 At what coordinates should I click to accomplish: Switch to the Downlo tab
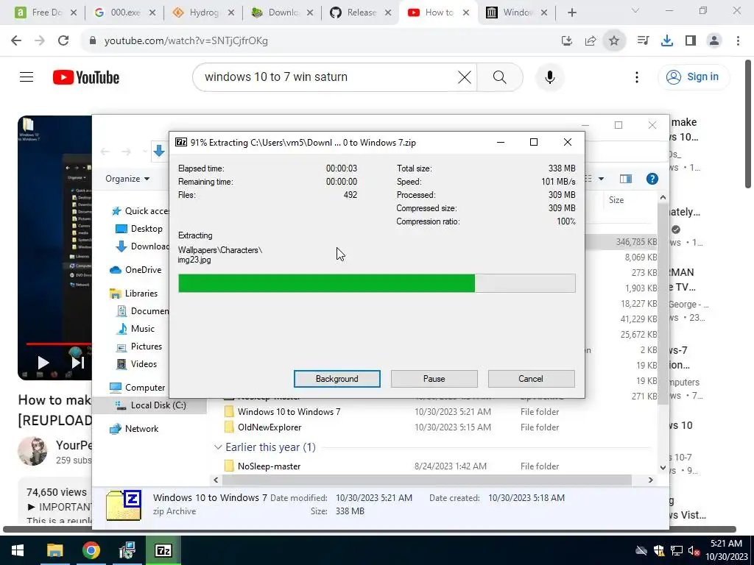pos(283,13)
